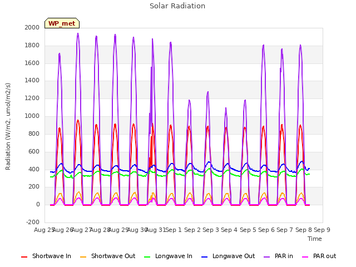Click the 1400 y-axis tick label

click(32, 80)
